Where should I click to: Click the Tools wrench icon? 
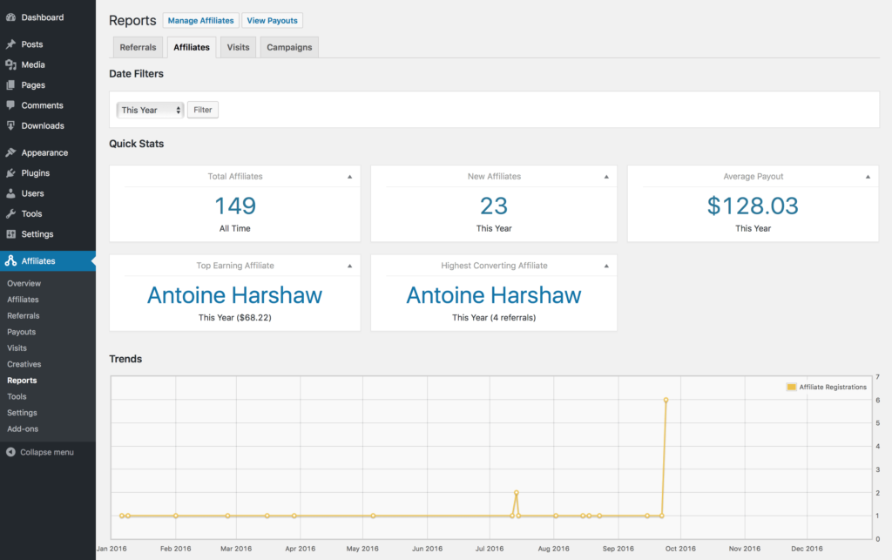pyautogui.click(x=10, y=214)
